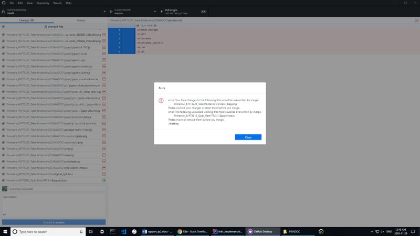Open the Branch menu
This screenshot has width=420, height=236.
[57, 3]
